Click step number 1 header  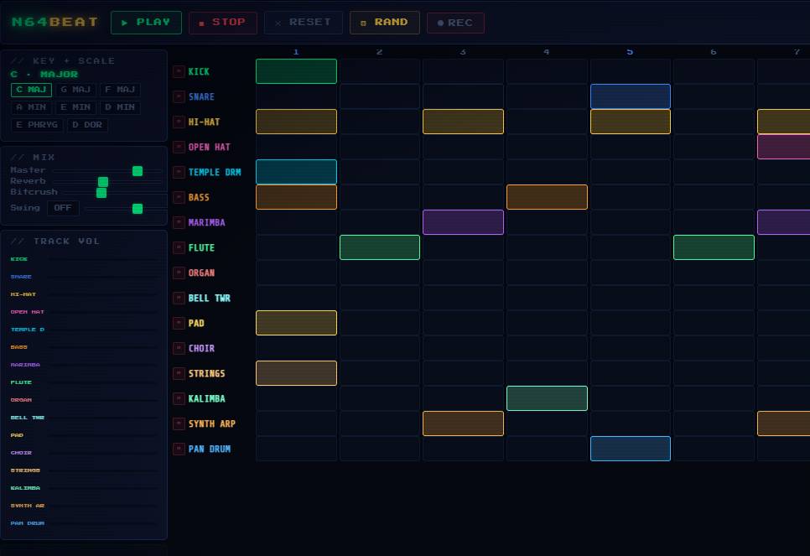coord(296,52)
